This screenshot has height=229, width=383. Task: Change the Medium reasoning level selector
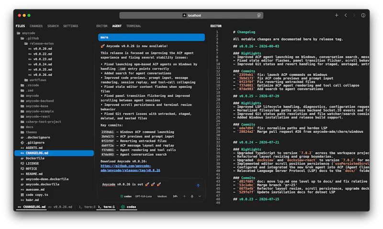click(162, 196)
